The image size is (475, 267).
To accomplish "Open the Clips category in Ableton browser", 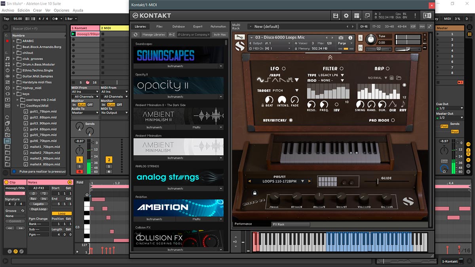I will (x=8, y=100).
